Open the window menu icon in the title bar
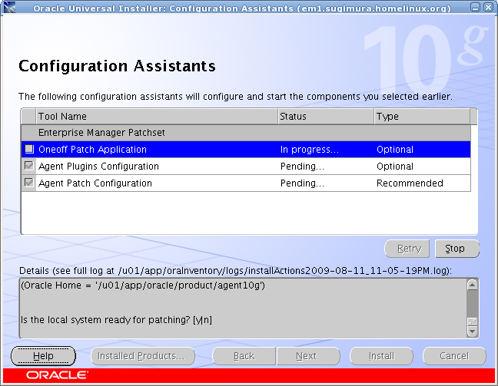Viewport: 498px width, 386px height. point(9,7)
